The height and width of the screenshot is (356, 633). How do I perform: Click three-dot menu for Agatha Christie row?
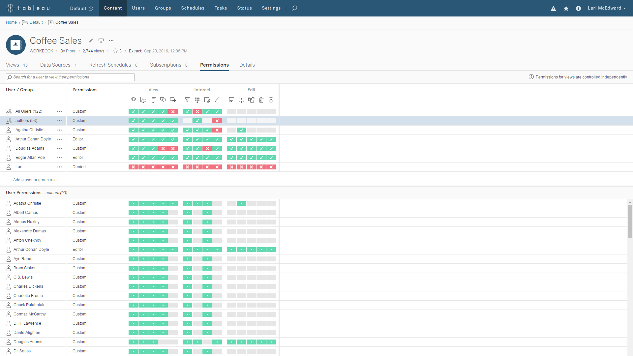click(x=60, y=130)
